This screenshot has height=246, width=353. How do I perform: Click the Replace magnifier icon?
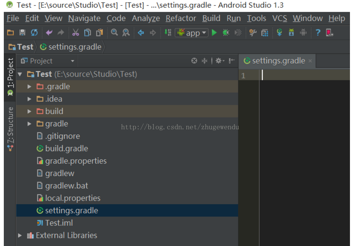coord(126,33)
